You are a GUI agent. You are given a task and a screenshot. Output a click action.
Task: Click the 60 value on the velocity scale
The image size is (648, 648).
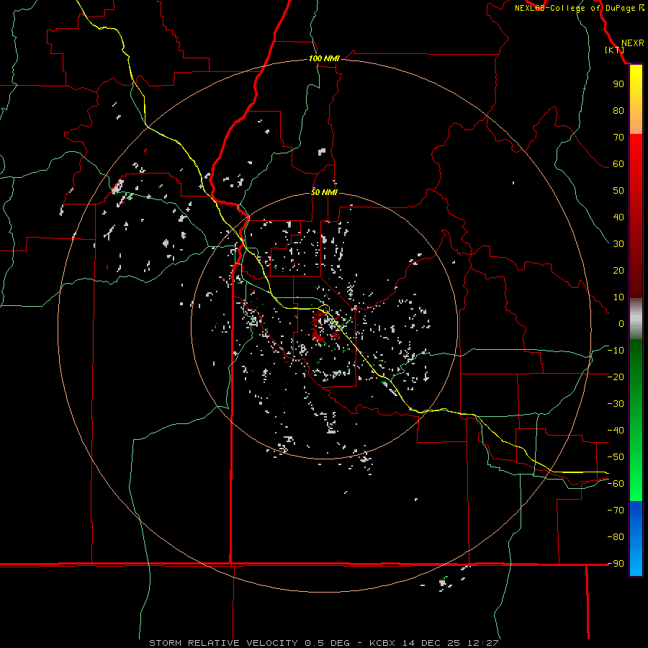coord(618,163)
